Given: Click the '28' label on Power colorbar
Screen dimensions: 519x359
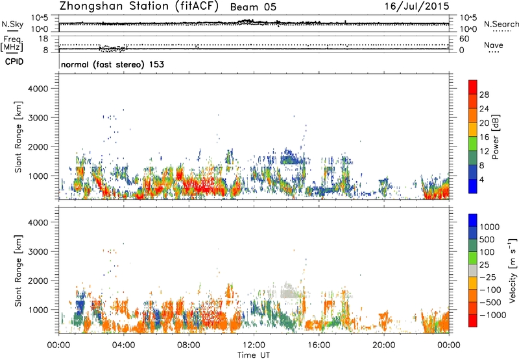Looking at the screenshot, I should point(484,95).
